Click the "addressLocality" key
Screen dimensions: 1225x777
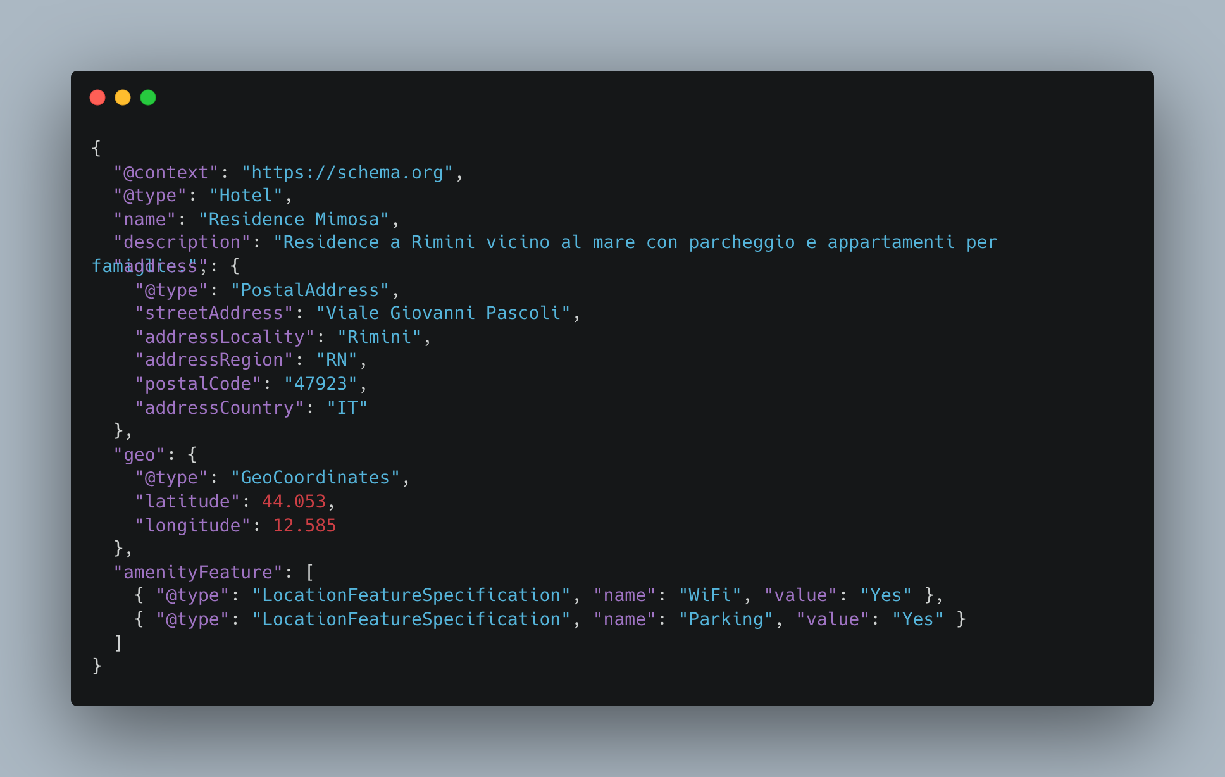click(225, 337)
